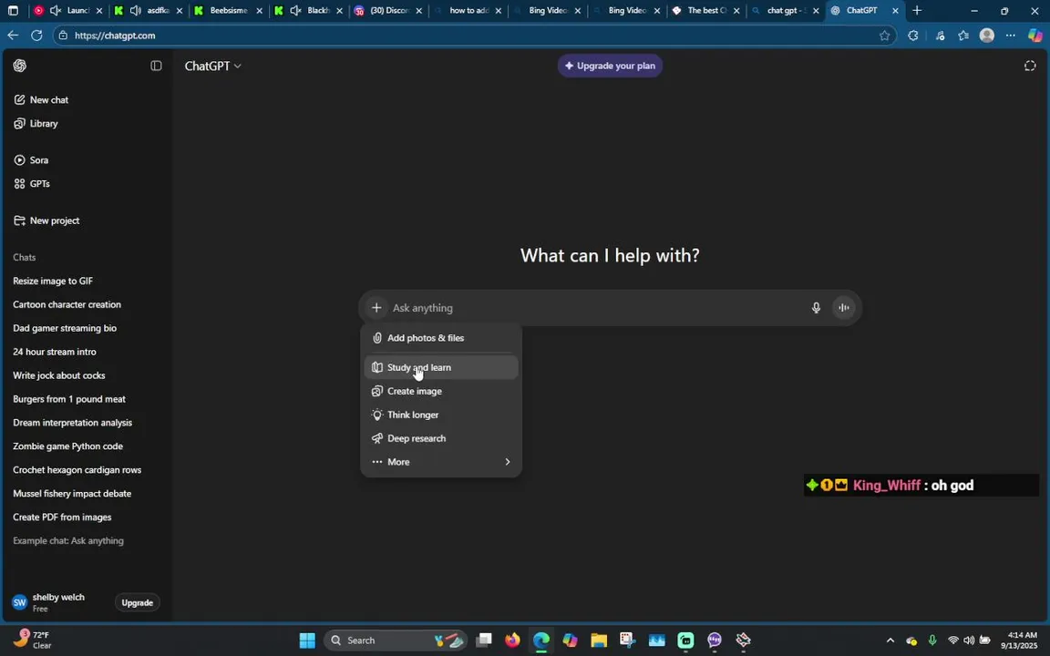Open browser extensions icon

(x=912, y=36)
